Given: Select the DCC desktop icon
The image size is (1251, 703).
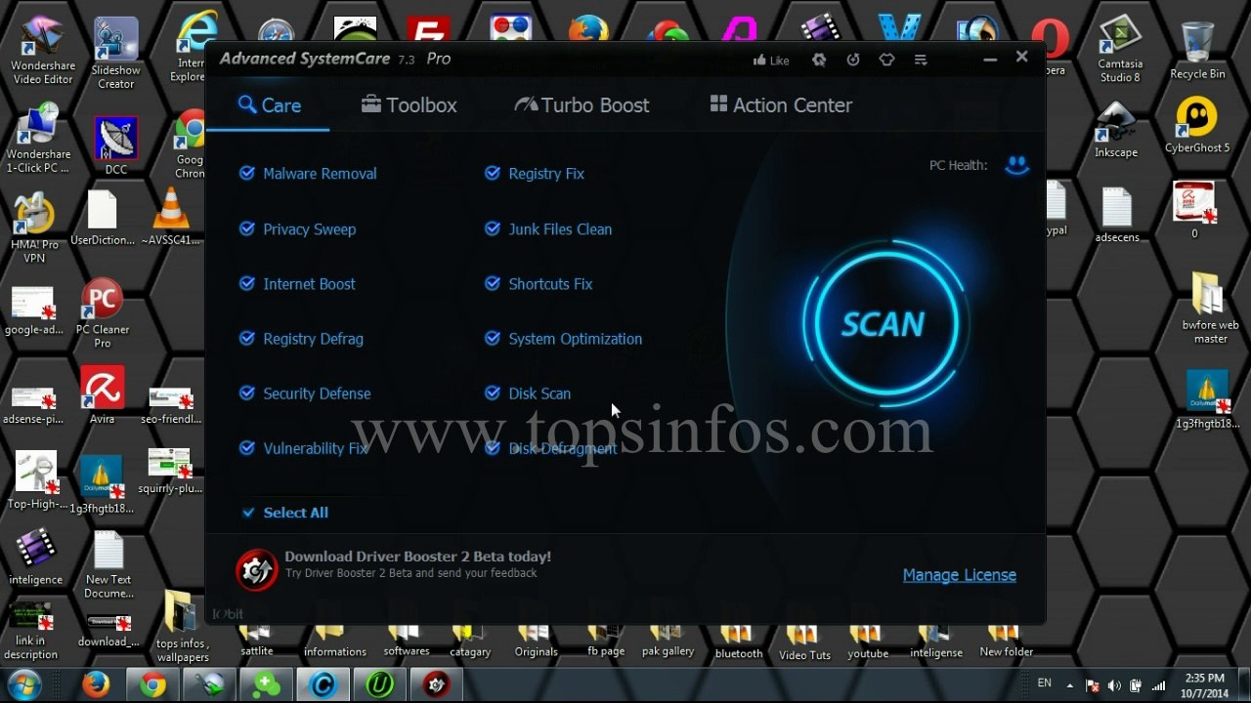Looking at the screenshot, I should click(x=116, y=146).
